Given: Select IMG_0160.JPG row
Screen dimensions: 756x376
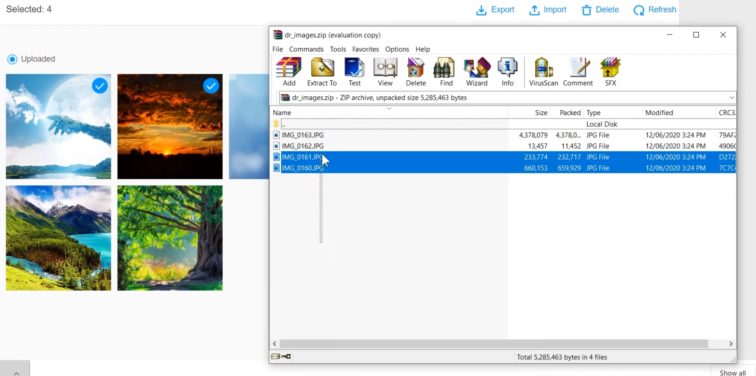Looking at the screenshot, I should tap(504, 168).
